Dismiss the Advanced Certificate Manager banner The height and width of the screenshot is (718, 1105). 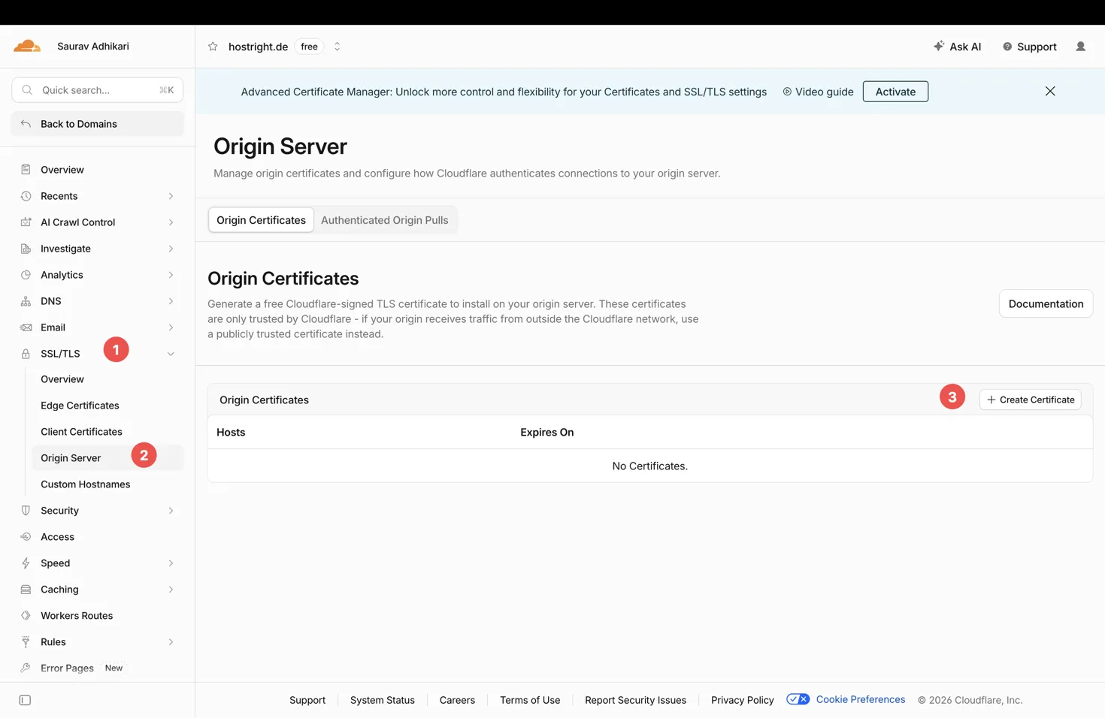point(1050,91)
